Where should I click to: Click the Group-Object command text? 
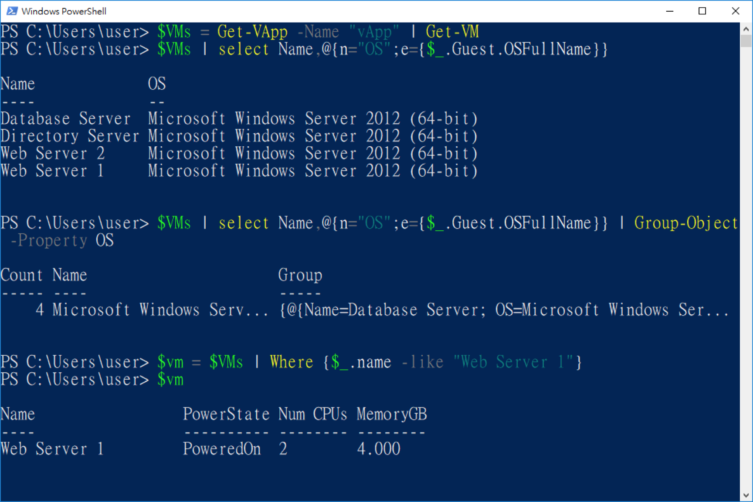(686, 223)
